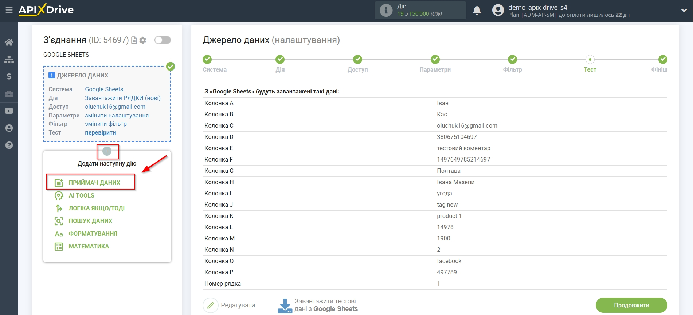Screen dimensions: 693x315
Task: Click the GOOGLE SHEETS connection name field
Action: (107, 55)
